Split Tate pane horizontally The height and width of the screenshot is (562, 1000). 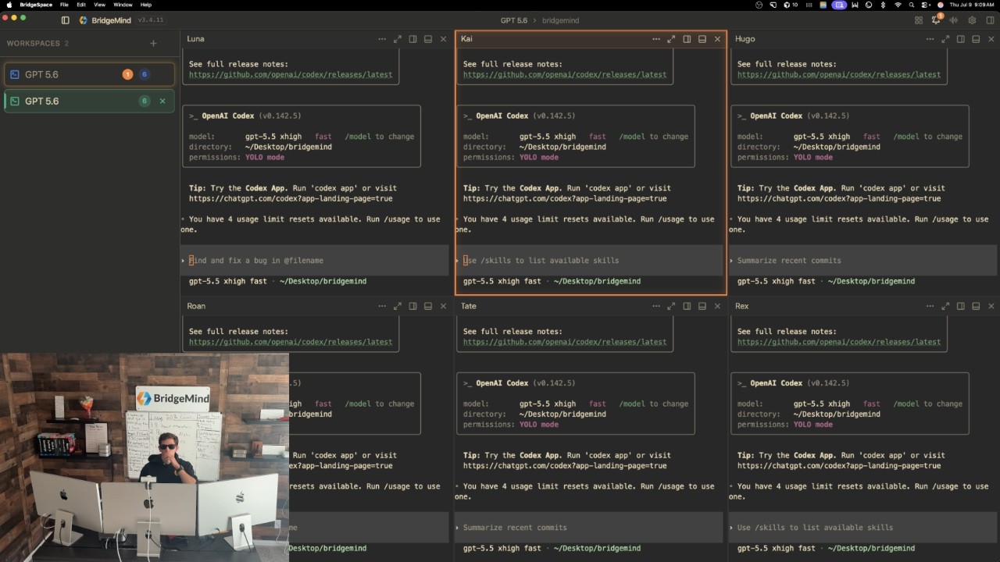(x=702, y=306)
